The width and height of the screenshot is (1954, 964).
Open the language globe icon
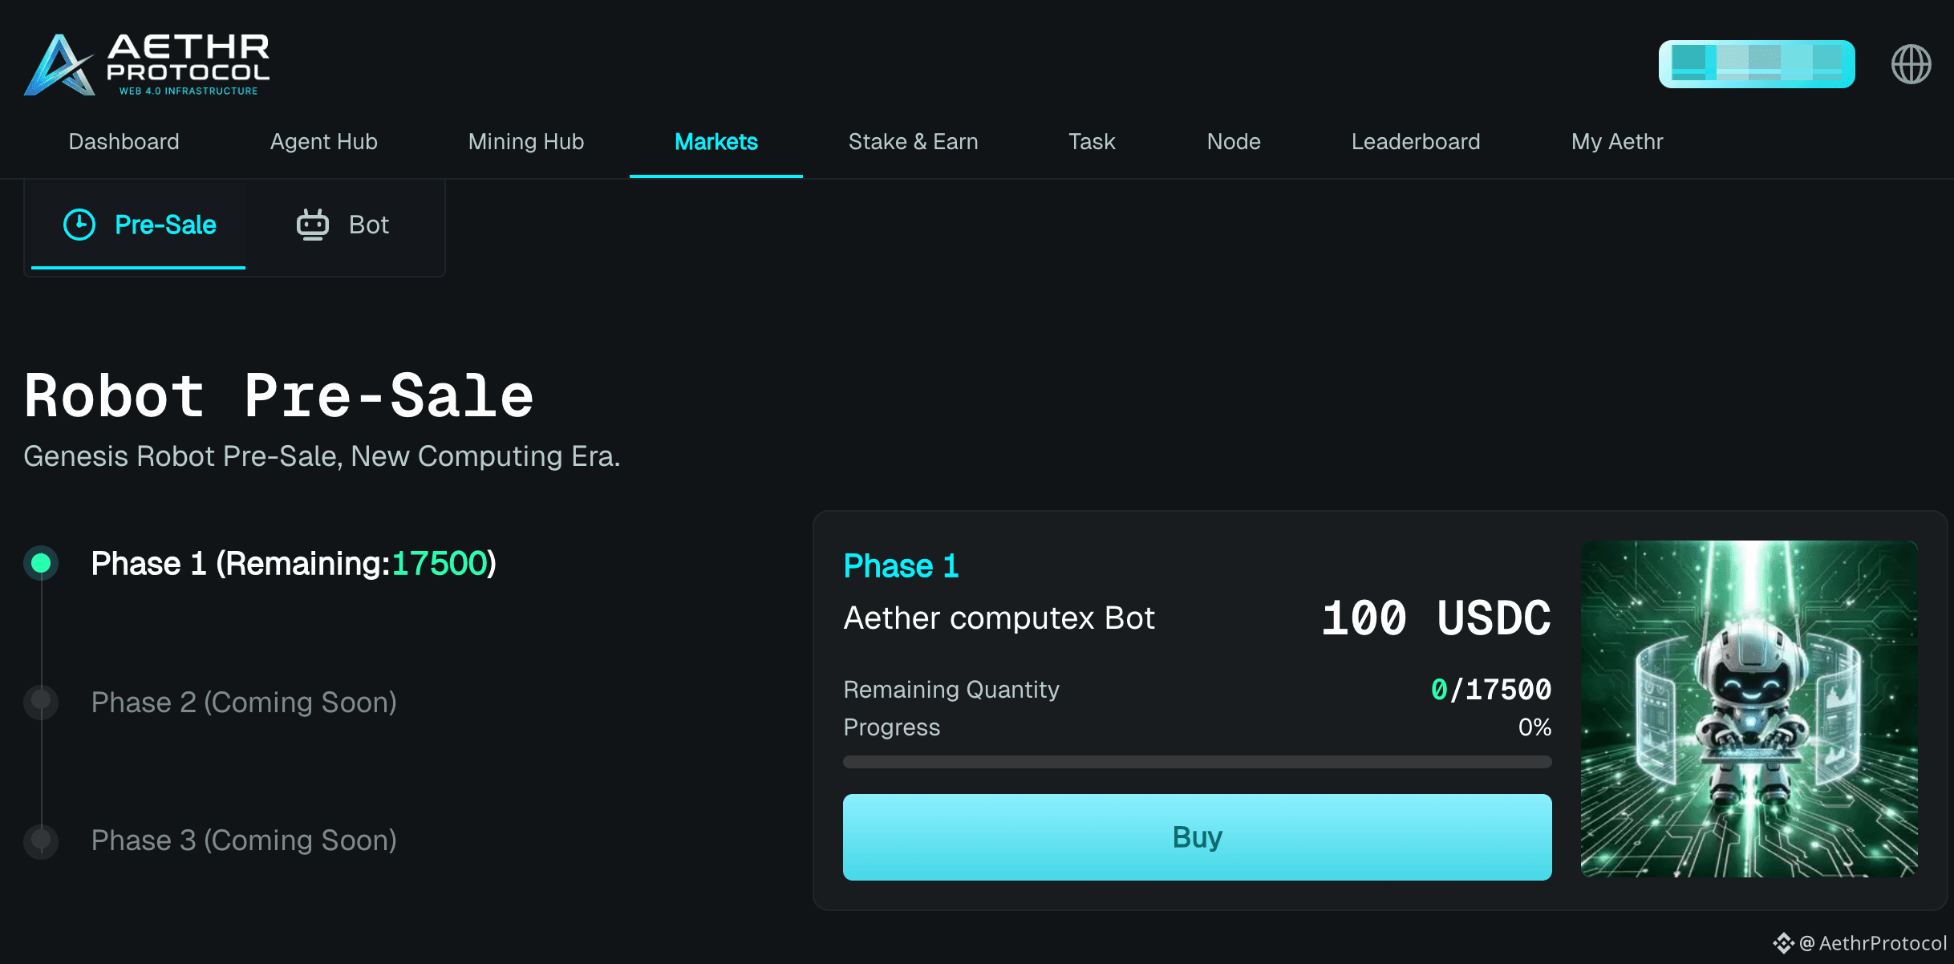[1911, 64]
